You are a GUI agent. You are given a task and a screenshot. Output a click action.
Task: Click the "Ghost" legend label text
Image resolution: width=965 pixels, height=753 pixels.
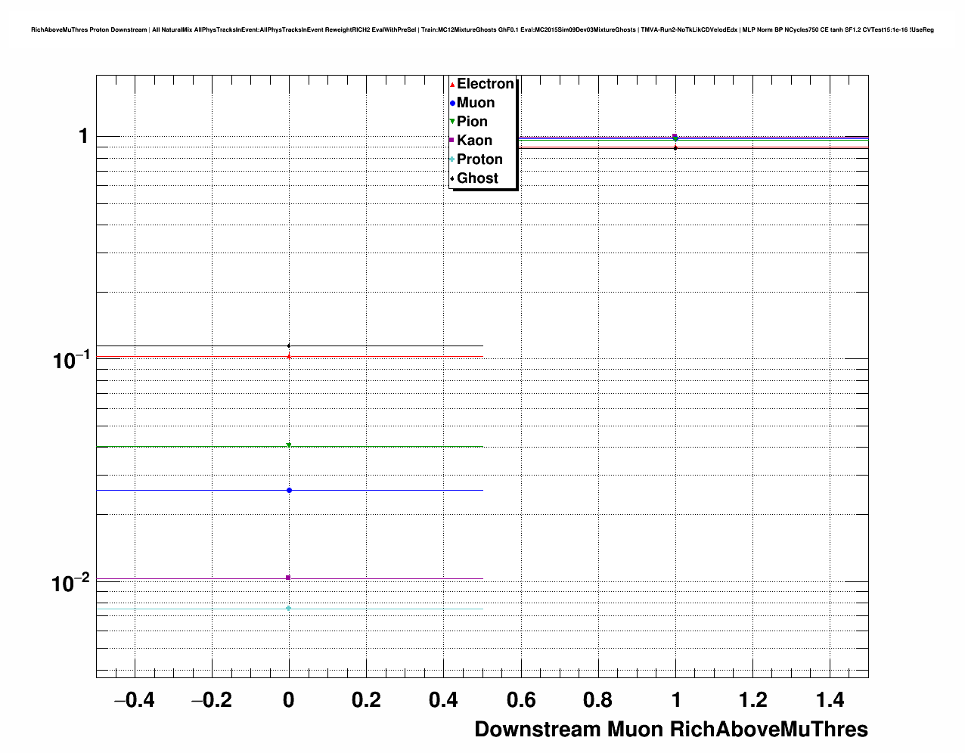[x=477, y=178]
